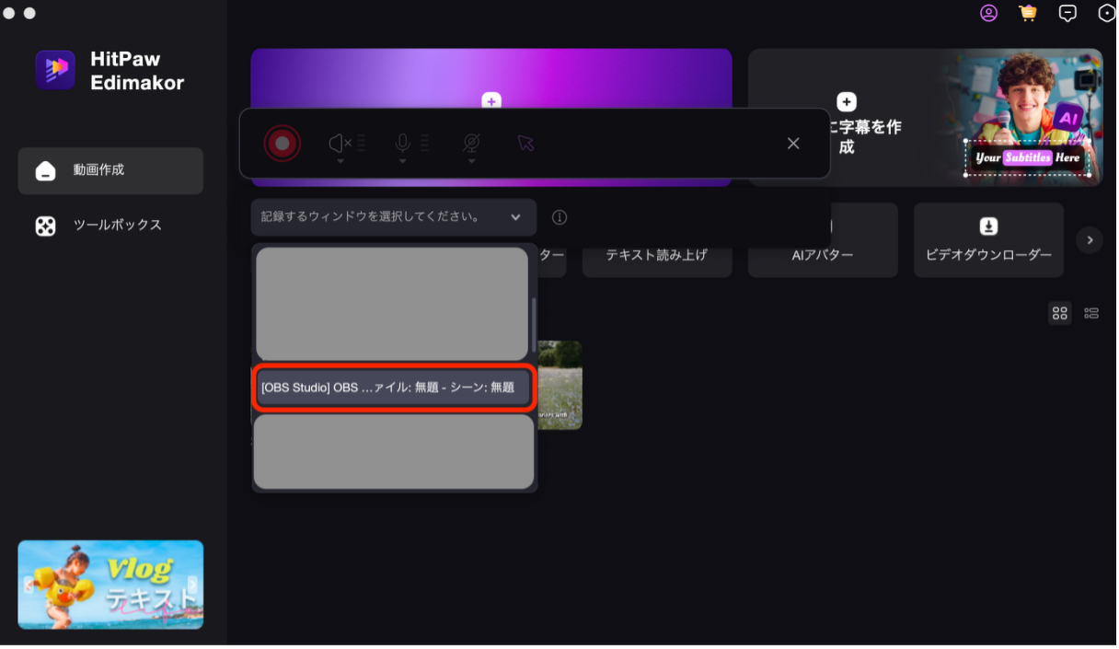Switch to the ツールボックス sidebar tab
1119x649 pixels.
pos(110,226)
